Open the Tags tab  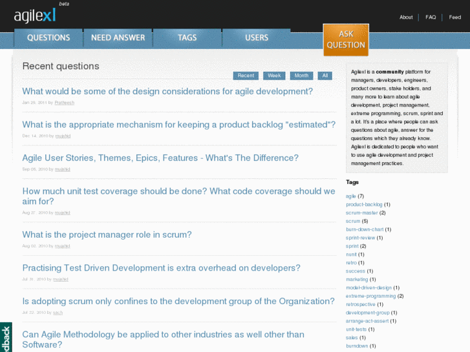(187, 38)
